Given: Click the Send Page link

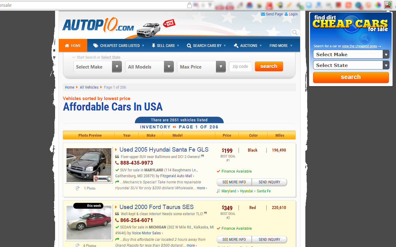Looking at the screenshot, I should pos(272,14).
